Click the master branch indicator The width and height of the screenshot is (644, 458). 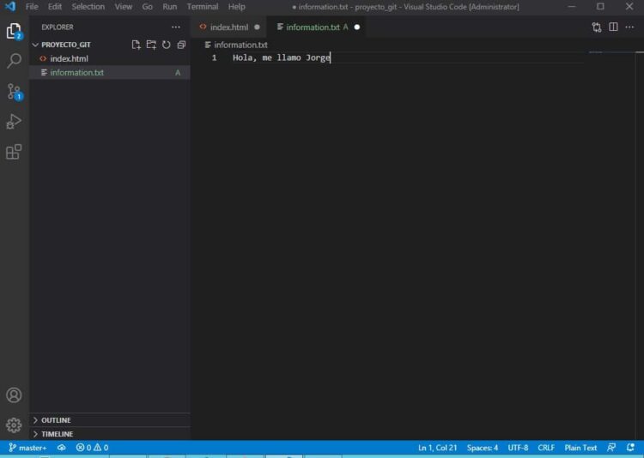27,448
